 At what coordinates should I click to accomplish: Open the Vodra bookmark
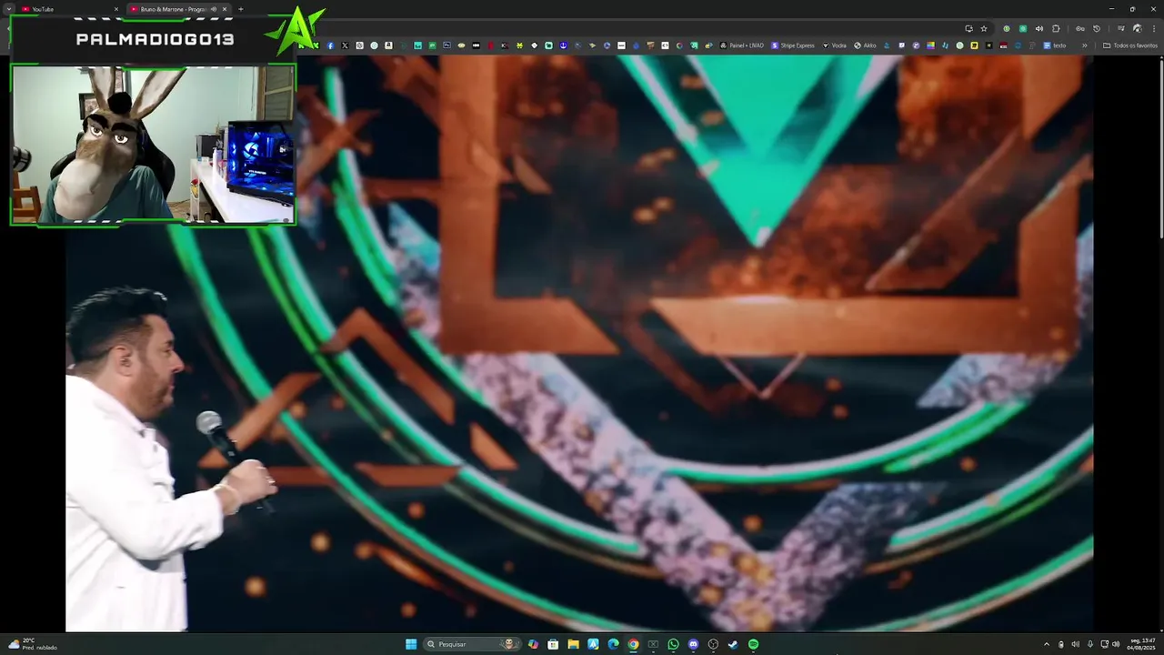point(834,45)
